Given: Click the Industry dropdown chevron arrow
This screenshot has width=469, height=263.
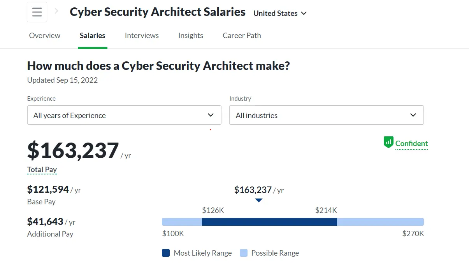Looking at the screenshot, I should click(x=413, y=115).
